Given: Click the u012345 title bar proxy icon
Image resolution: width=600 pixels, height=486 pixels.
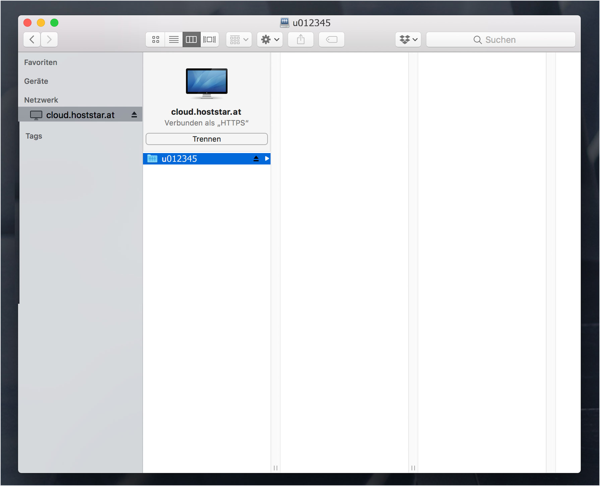Looking at the screenshot, I should [285, 22].
